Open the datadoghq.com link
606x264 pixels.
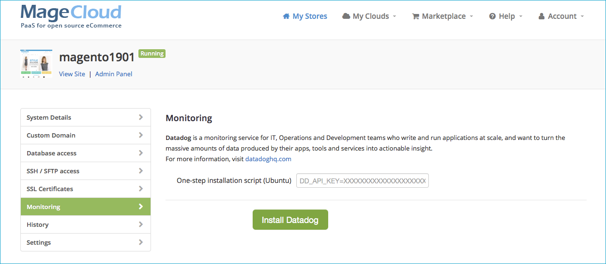[x=268, y=159]
